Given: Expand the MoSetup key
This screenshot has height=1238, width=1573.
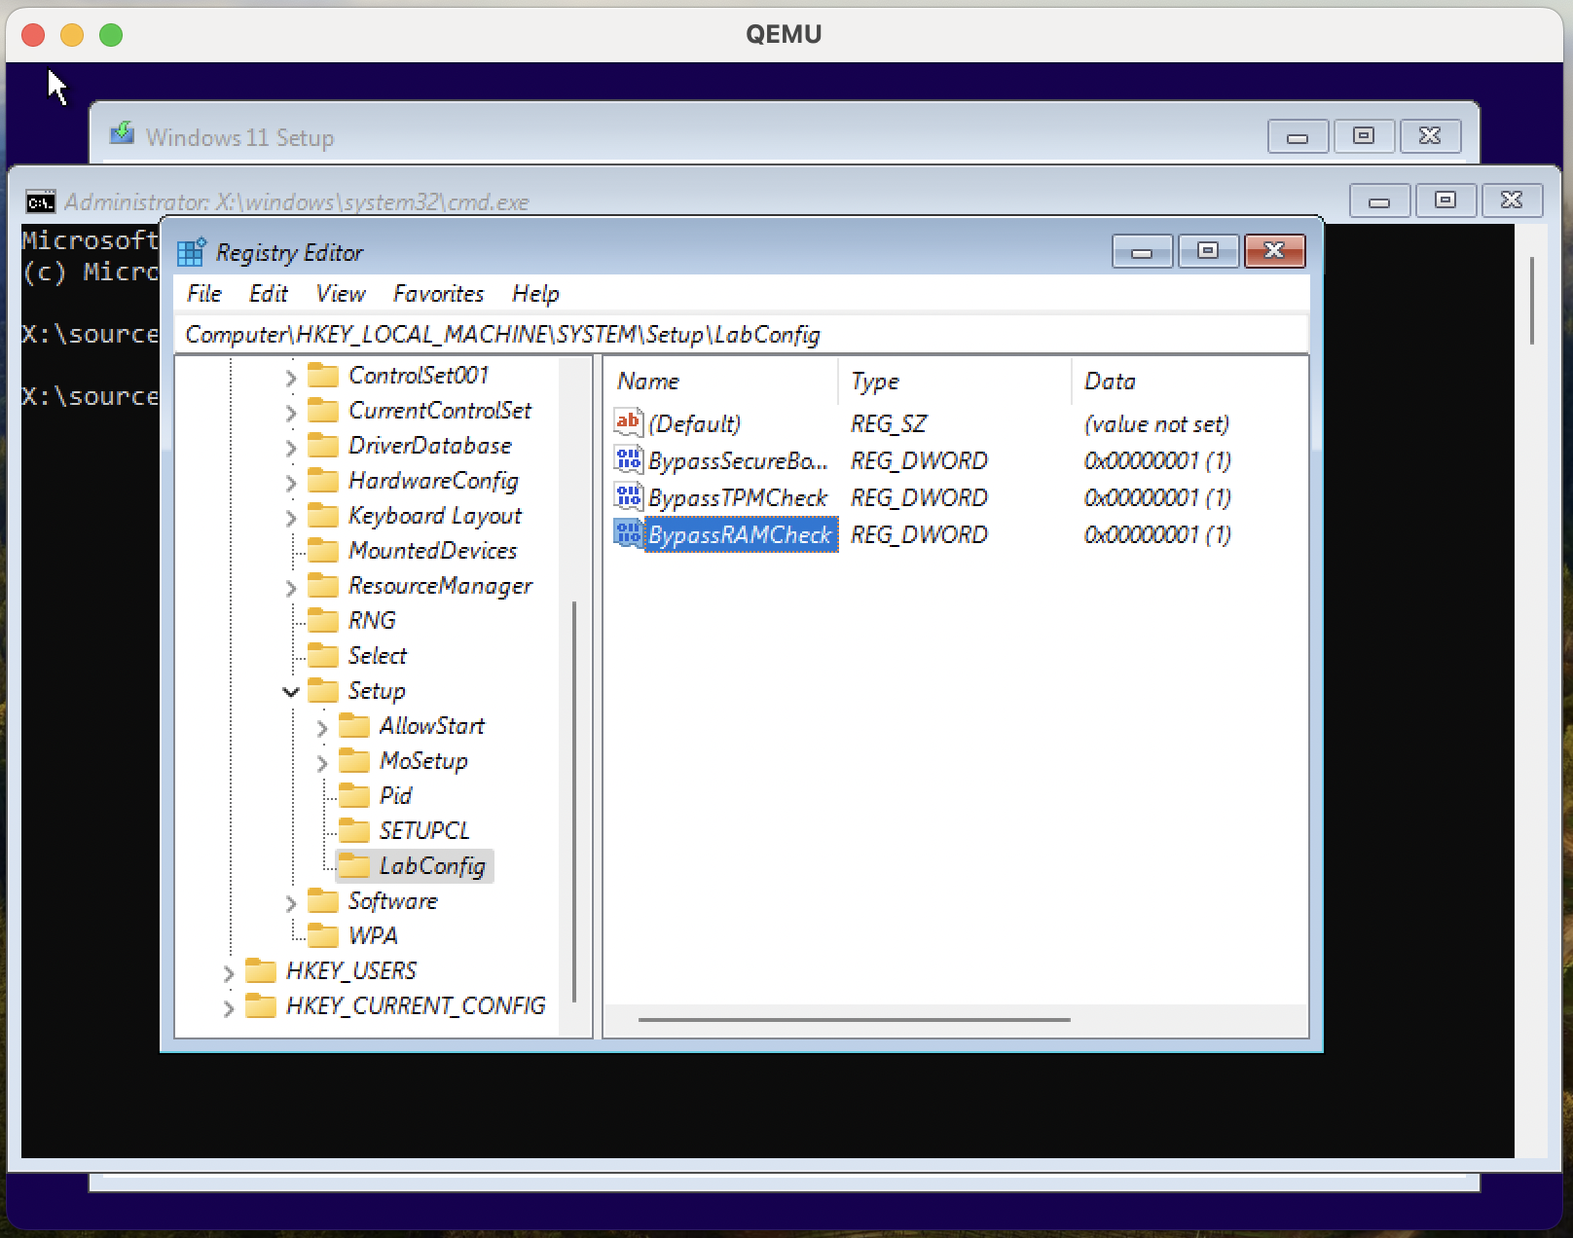Looking at the screenshot, I should coord(322,763).
